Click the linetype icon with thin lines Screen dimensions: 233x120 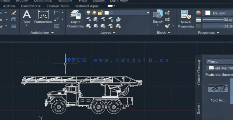[x=198, y=26]
